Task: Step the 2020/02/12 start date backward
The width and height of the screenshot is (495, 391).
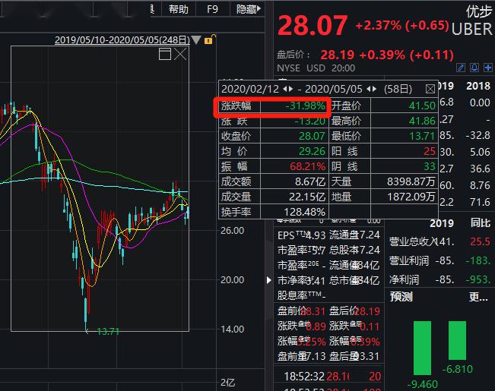Action: point(285,90)
